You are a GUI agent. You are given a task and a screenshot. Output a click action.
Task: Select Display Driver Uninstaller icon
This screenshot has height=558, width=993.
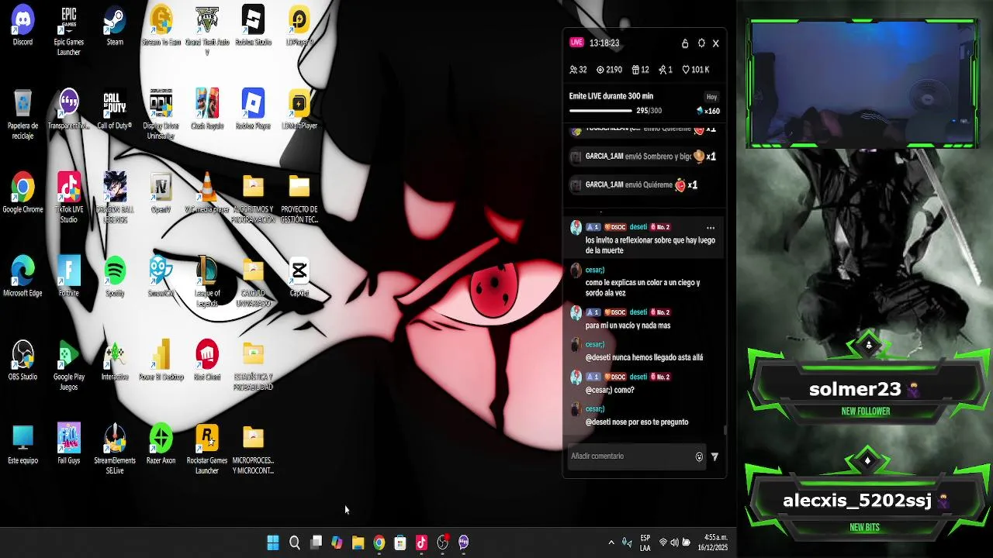(161, 115)
